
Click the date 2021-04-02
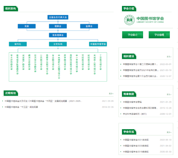pos(166,146)
